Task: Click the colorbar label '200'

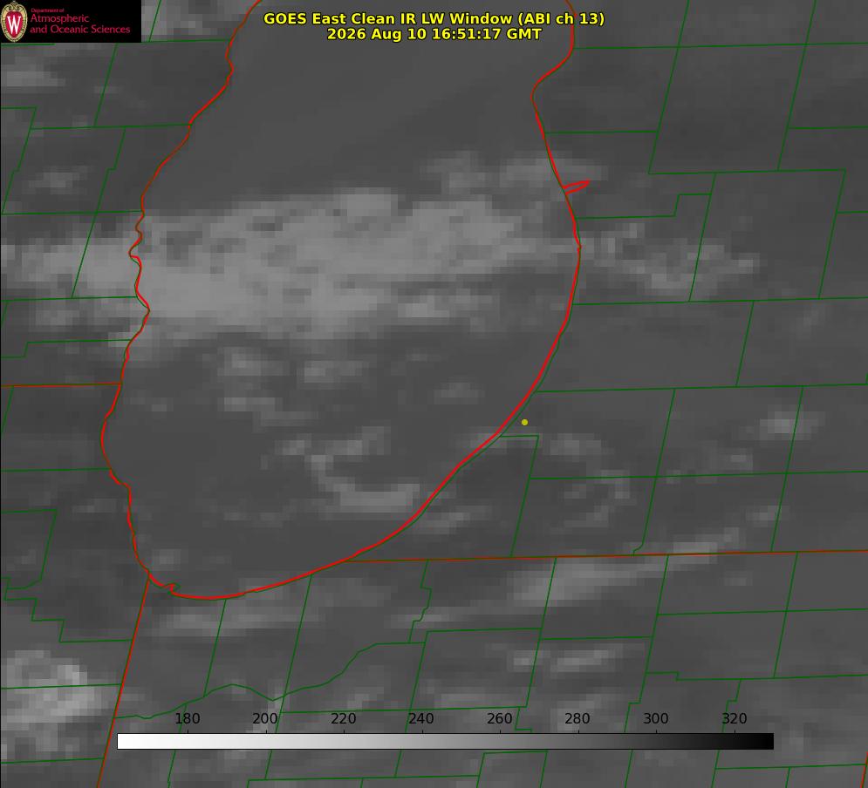Action: pos(265,718)
